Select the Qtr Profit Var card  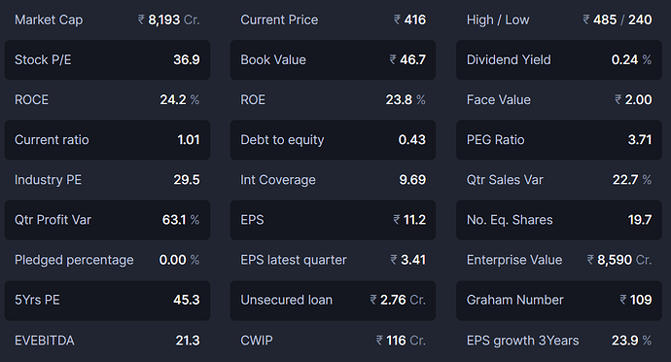(x=107, y=220)
